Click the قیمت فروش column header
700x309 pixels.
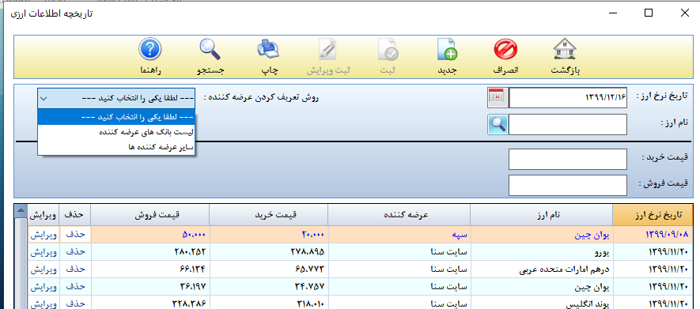(x=150, y=216)
